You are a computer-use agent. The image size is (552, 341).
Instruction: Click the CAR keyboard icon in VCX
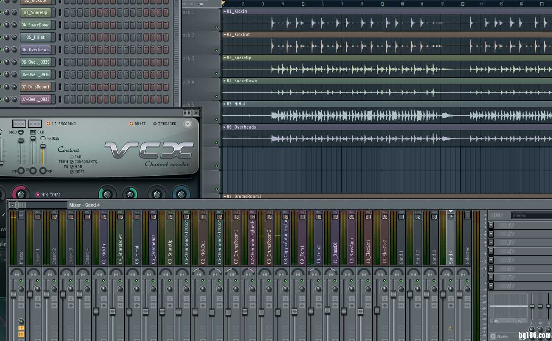click(x=33, y=132)
